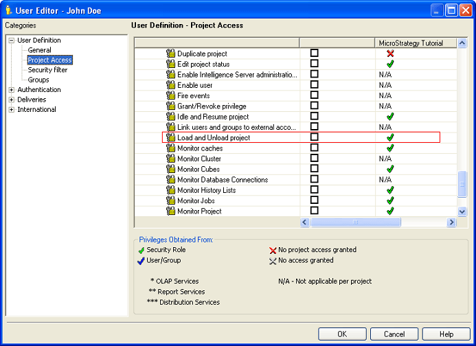Click the OK button
Screen dimensions: 476x346
pyautogui.click(x=342, y=334)
